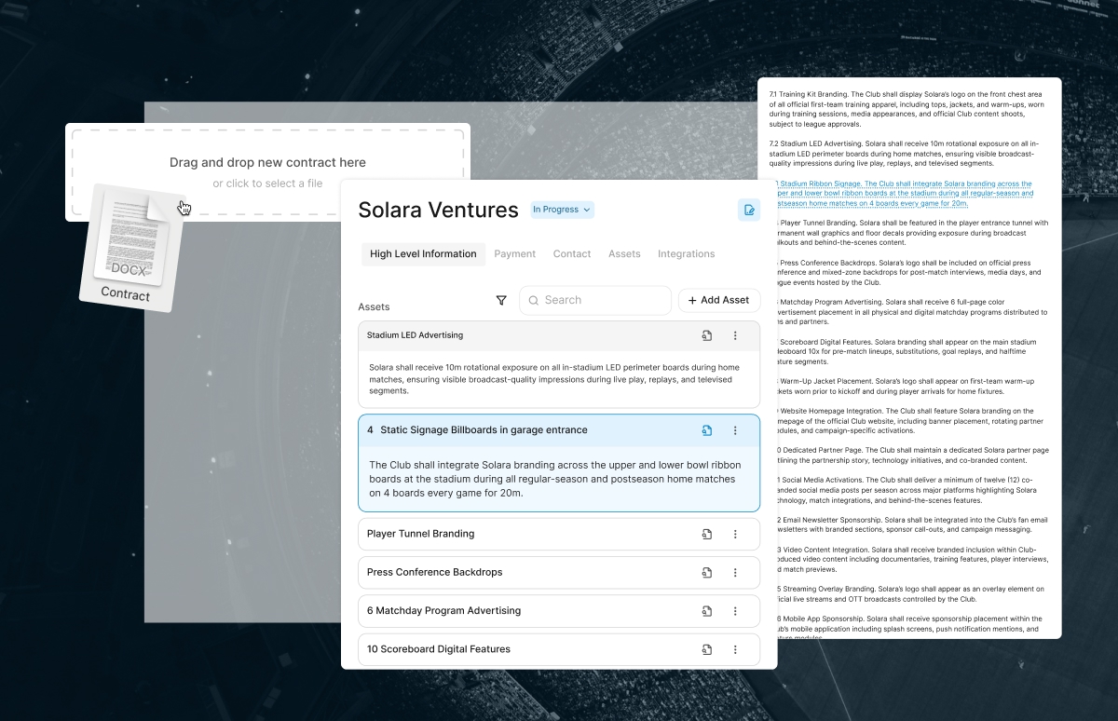Click the source document icon for Scoreboard Digital Features
The width and height of the screenshot is (1118, 721).
tap(707, 649)
